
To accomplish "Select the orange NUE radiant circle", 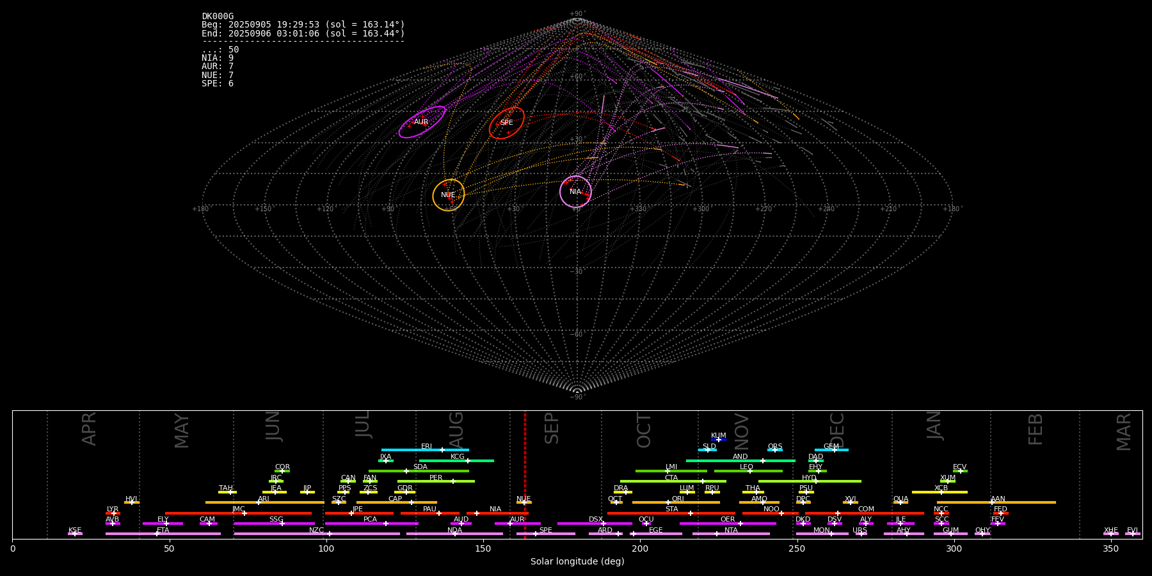I will pyautogui.click(x=448, y=195).
